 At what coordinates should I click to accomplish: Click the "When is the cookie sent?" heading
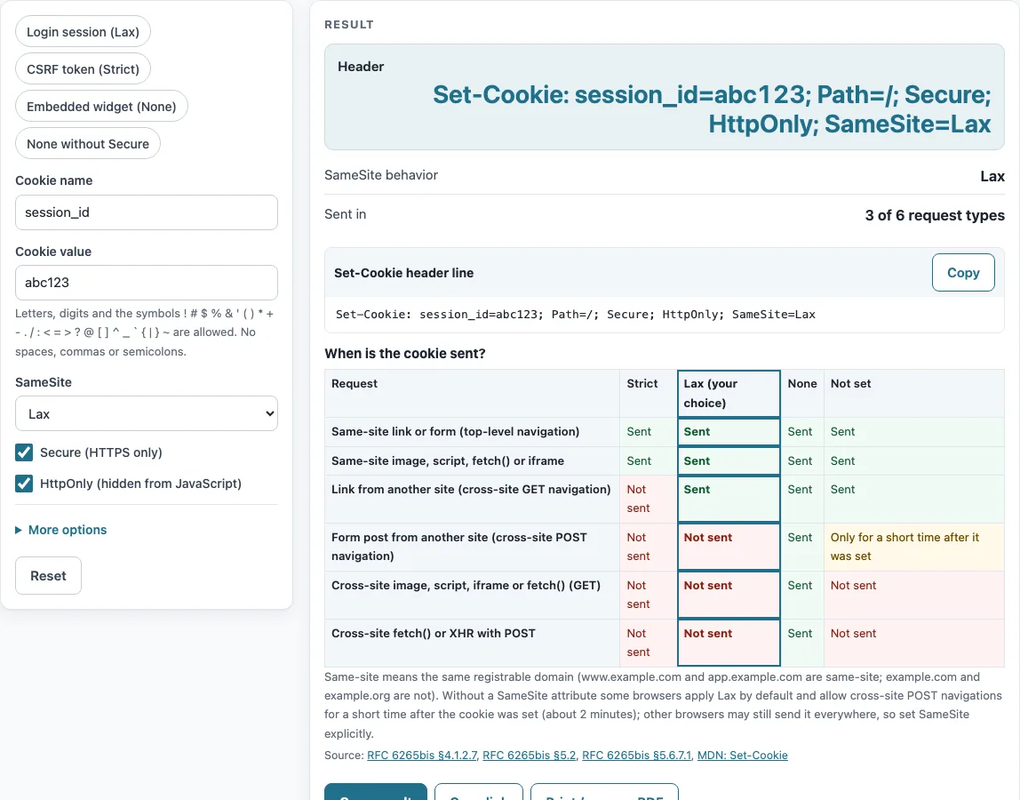tap(404, 354)
